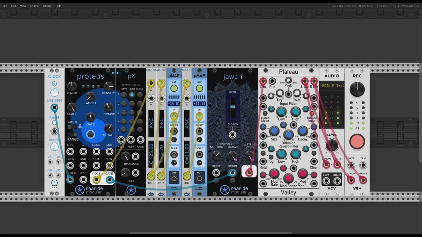This screenshot has height=237, width=422.
Task: Click pX NEXT input jack
Action: pos(121,140)
